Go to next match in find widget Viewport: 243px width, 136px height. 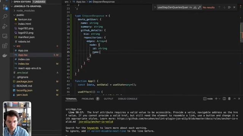click(x=224, y=8)
